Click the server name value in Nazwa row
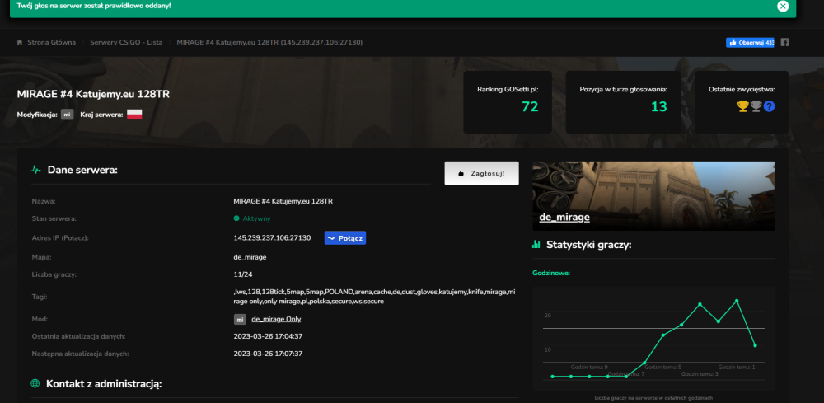 click(283, 201)
